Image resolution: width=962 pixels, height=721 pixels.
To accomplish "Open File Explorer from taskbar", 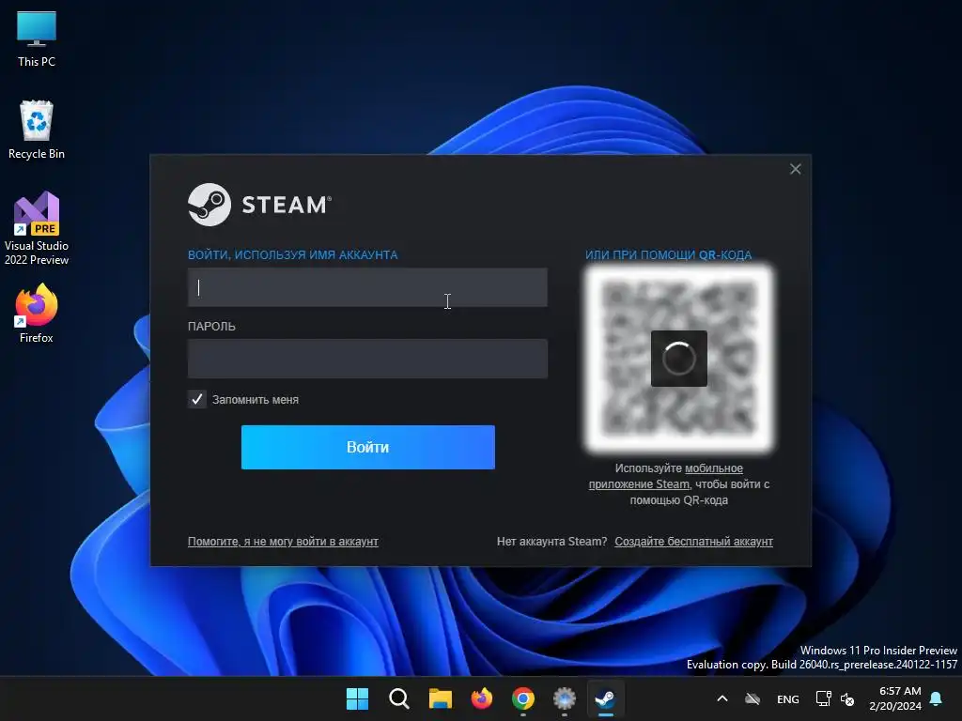I will [x=440, y=698].
